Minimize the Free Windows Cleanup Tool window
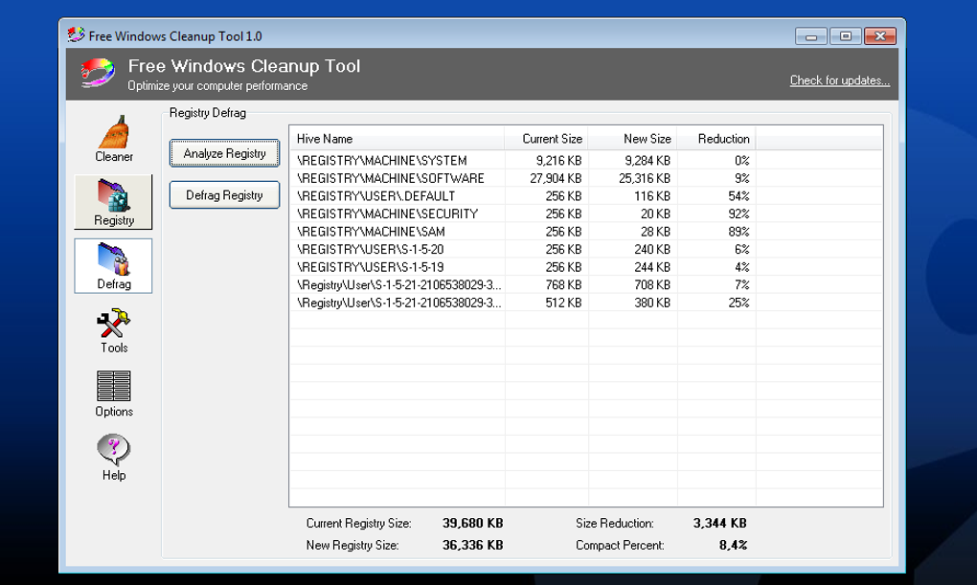This screenshot has width=977, height=585. pyautogui.click(x=810, y=36)
